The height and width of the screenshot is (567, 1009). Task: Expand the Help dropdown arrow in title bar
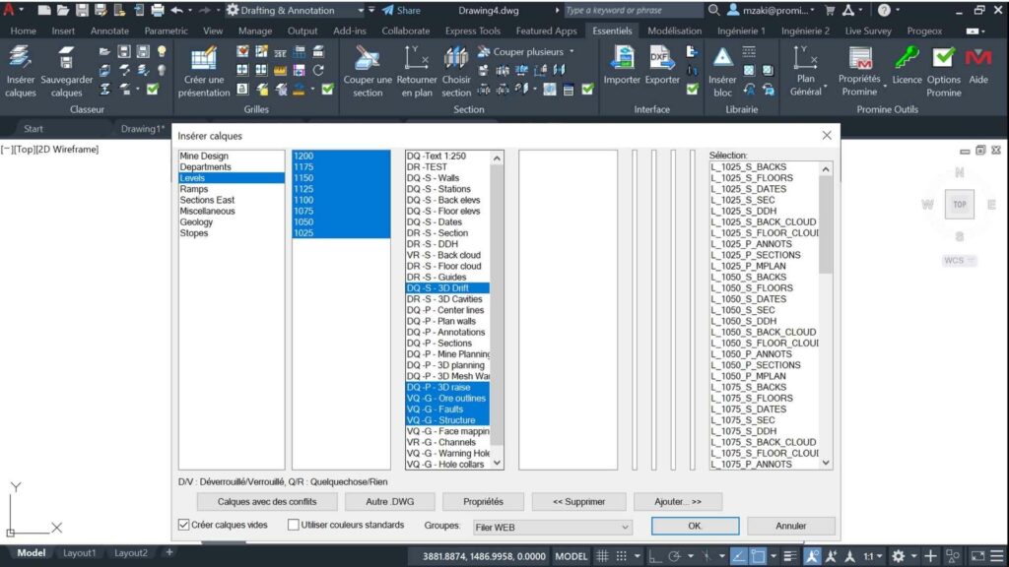(x=897, y=10)
